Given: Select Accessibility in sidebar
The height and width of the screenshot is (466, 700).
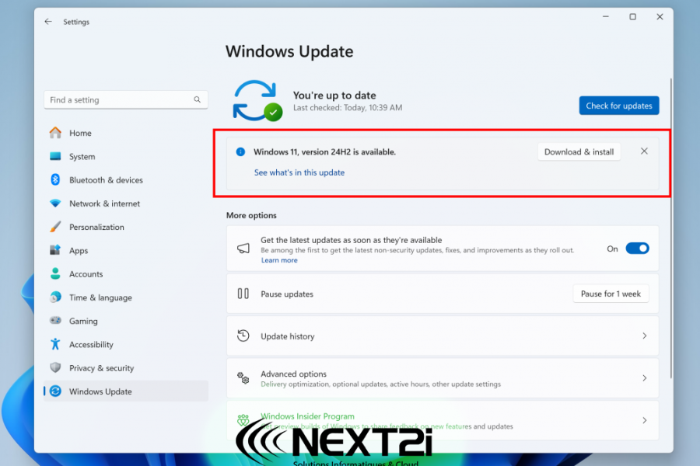Looking at the screenshot, I should tap(126, 344).
